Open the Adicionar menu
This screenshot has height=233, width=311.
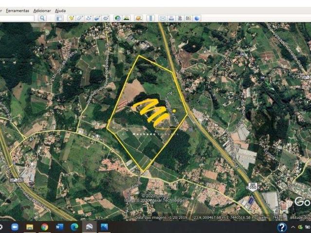[41, 10]
